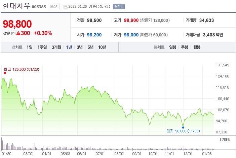Viewport: 236px width, 158px height.
Task: Click the 01/03 date axis label
Action: tap(207, 154)
